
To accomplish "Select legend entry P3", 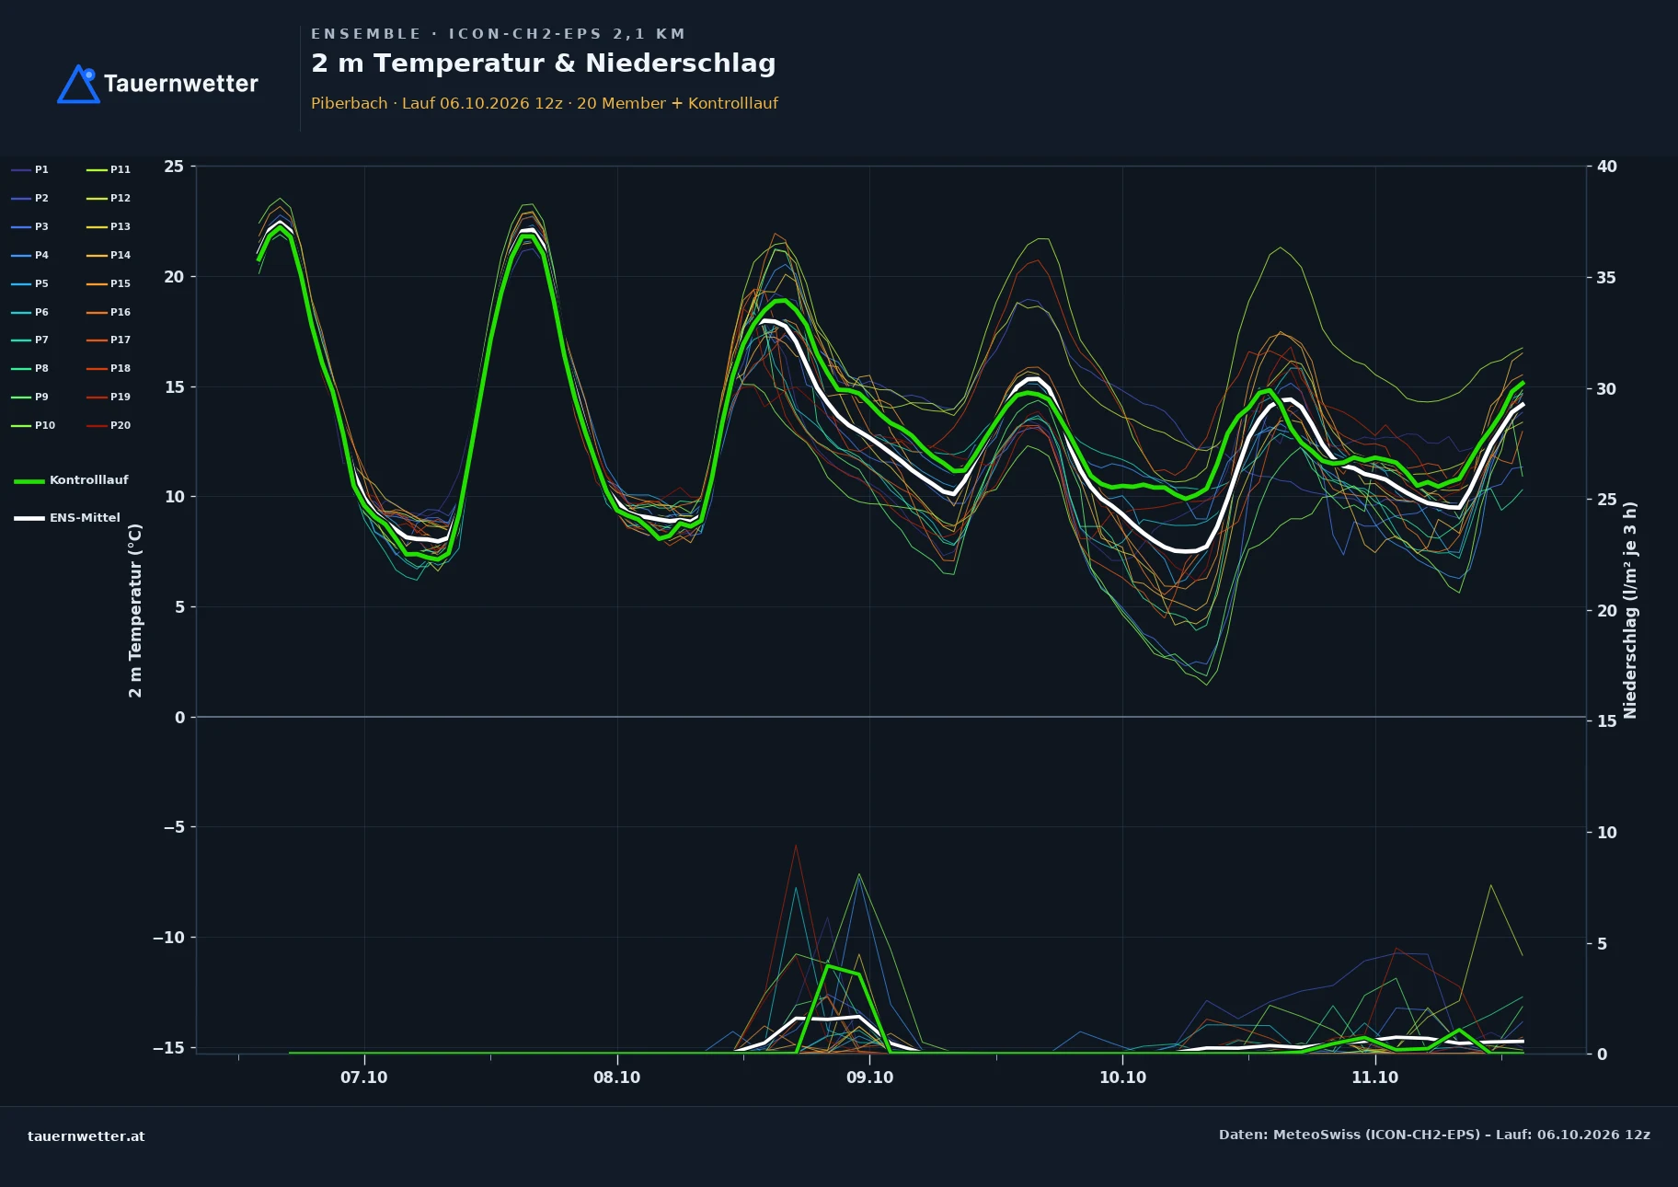I will (30, 226).
